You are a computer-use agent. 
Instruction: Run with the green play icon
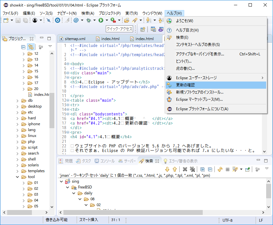tap(101, 21)
